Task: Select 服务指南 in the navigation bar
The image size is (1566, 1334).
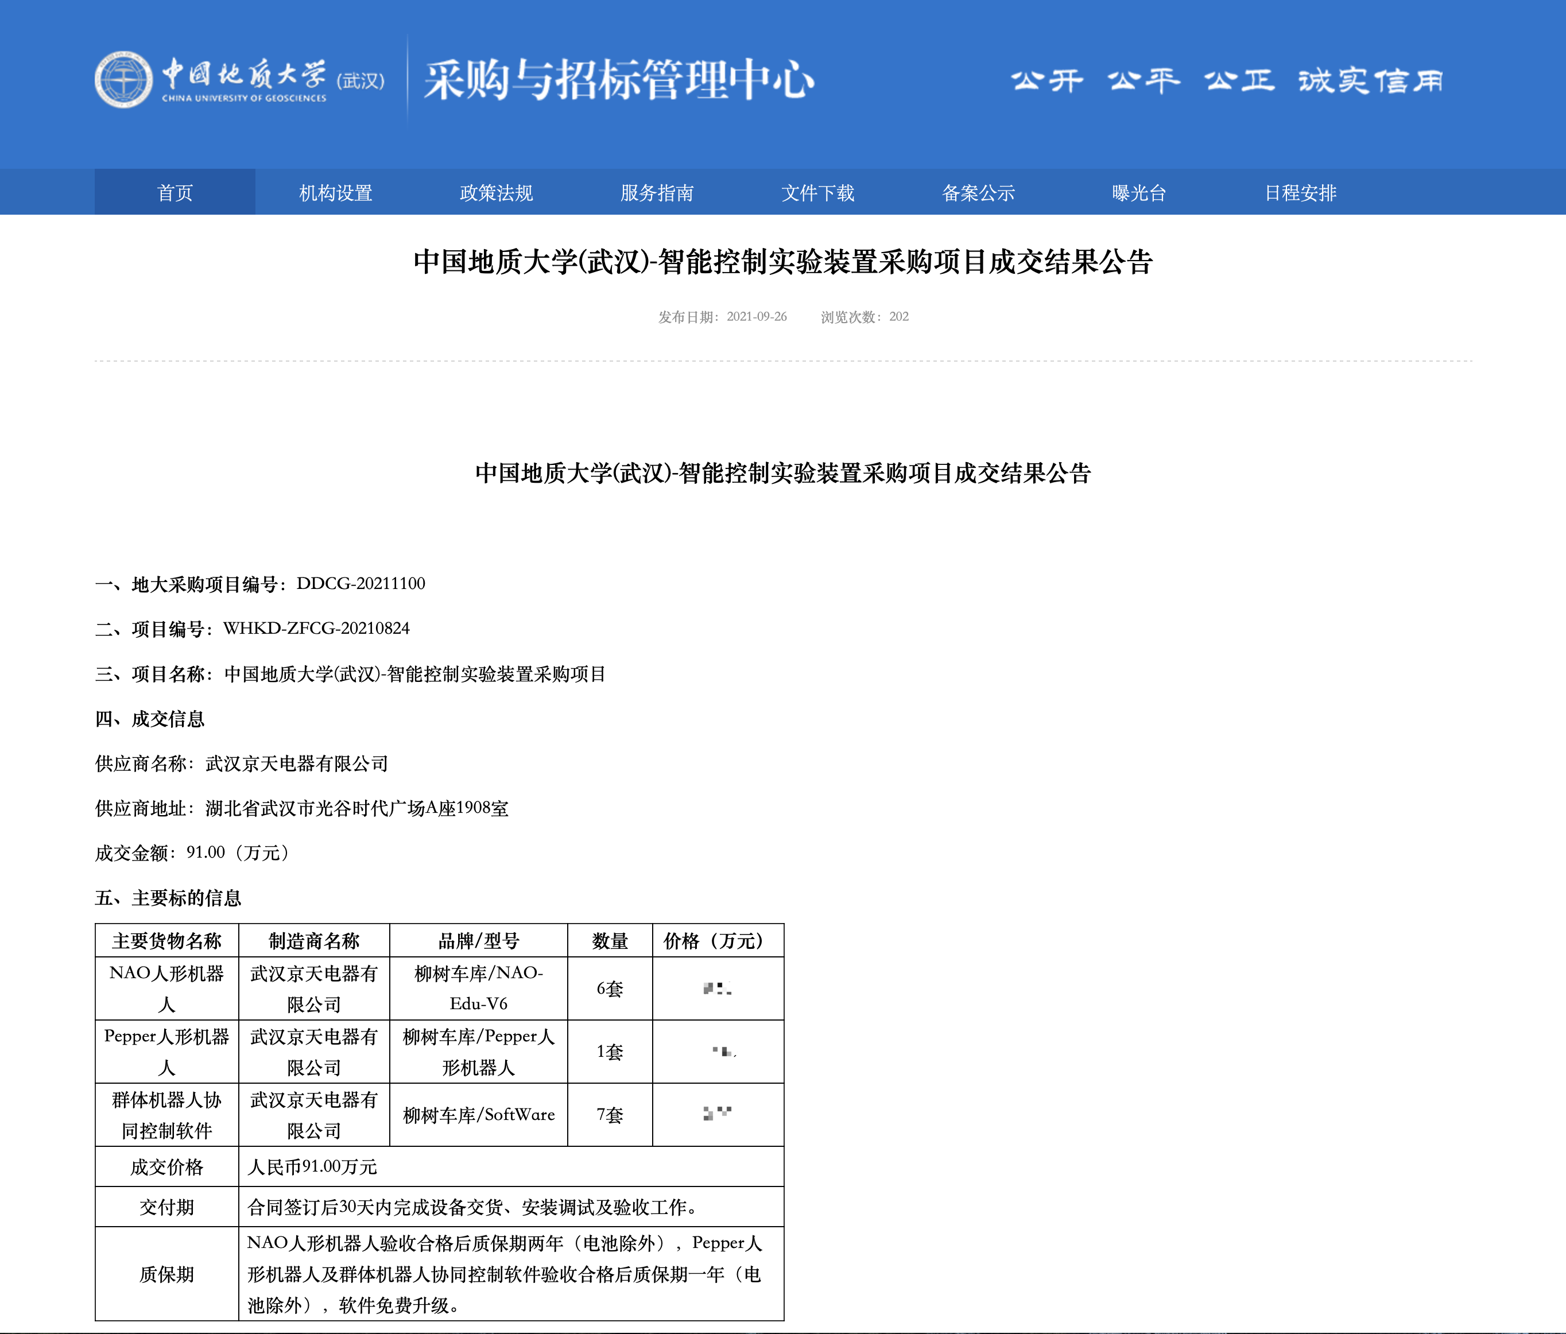Action: coord(657,193)
